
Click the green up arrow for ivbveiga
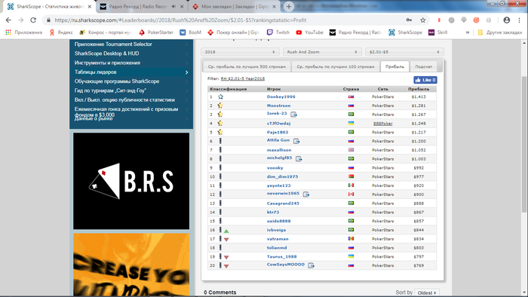tap(226, 231)
